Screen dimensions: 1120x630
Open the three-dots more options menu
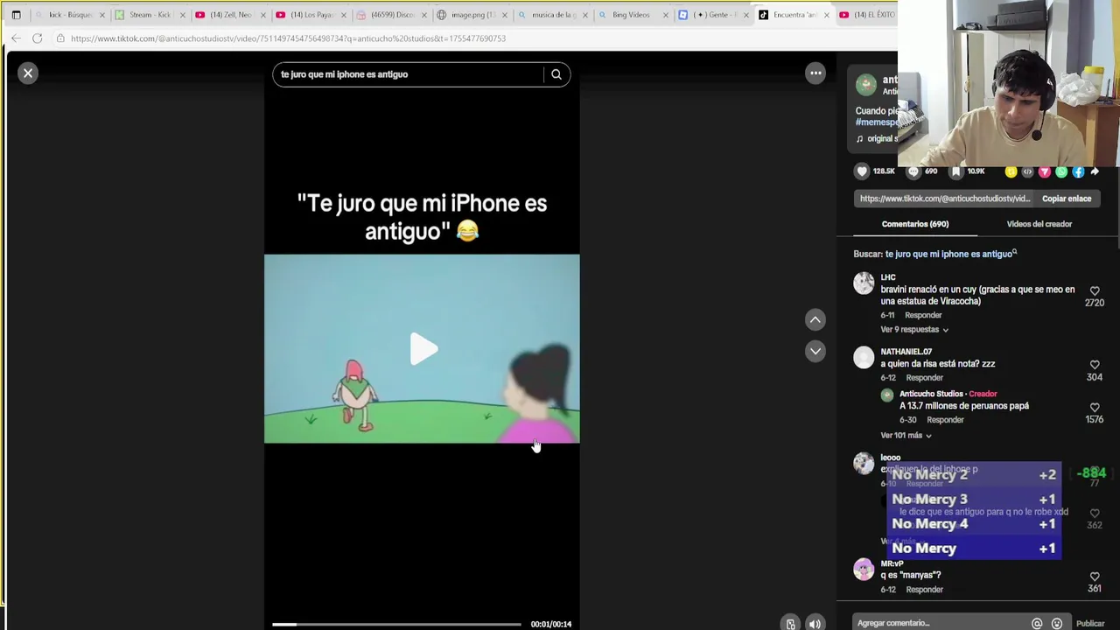click(815, 73)
